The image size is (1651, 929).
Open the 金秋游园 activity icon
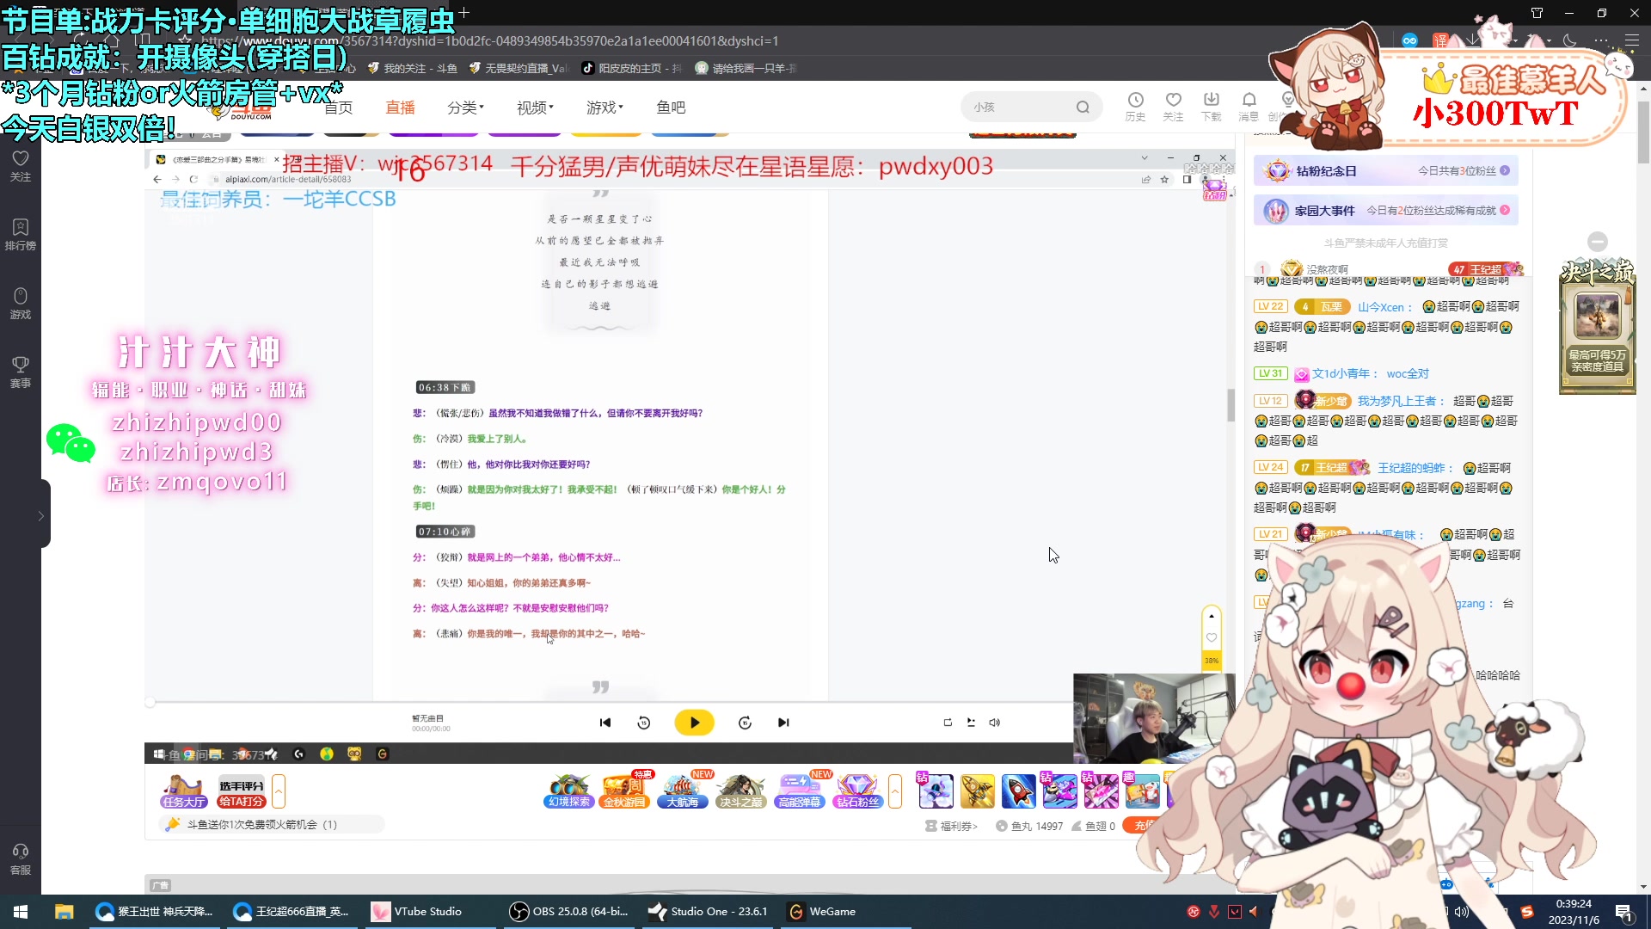pyautogui.click(x=624, y=791)
